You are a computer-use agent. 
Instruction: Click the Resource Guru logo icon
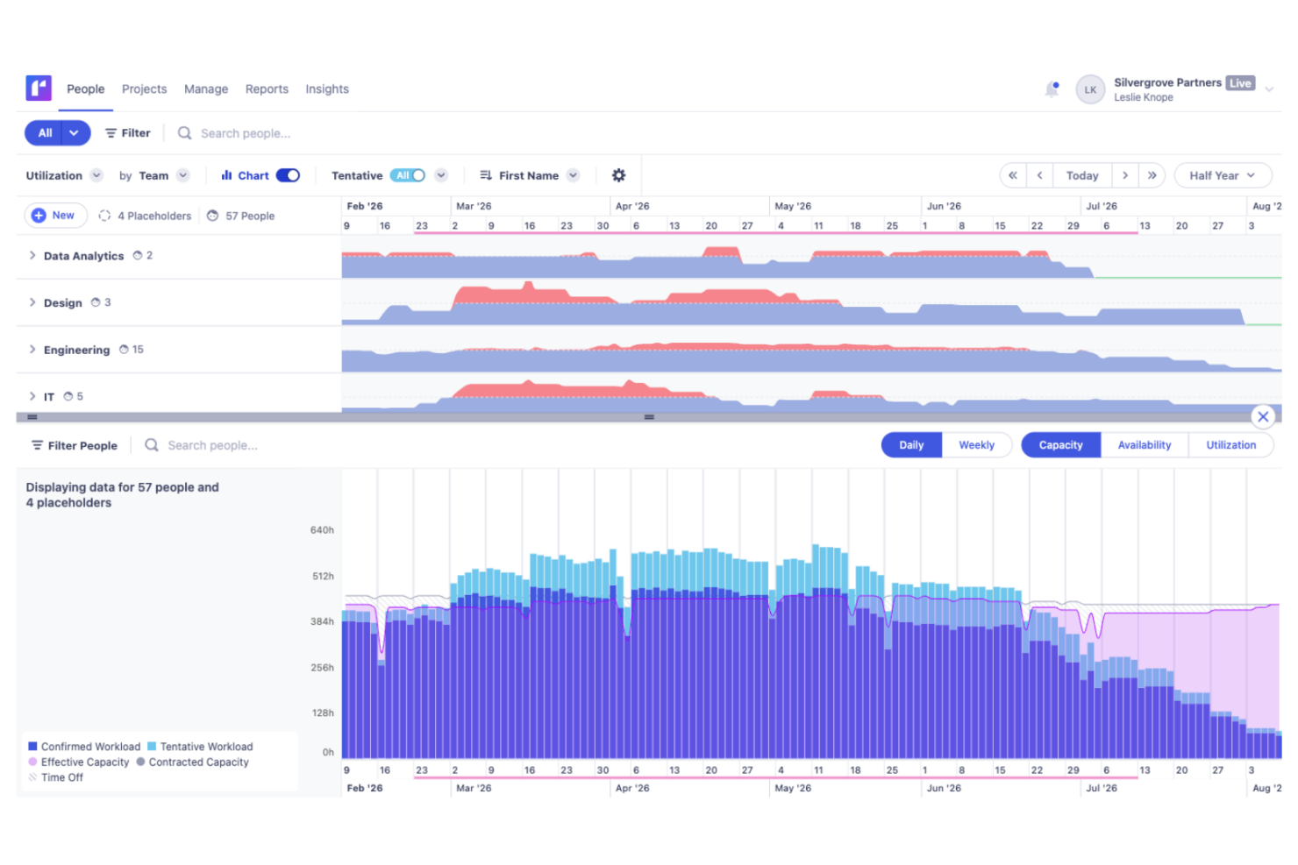[39, 89]
